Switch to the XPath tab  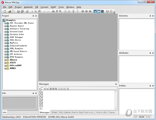click(x=54, y=112)
